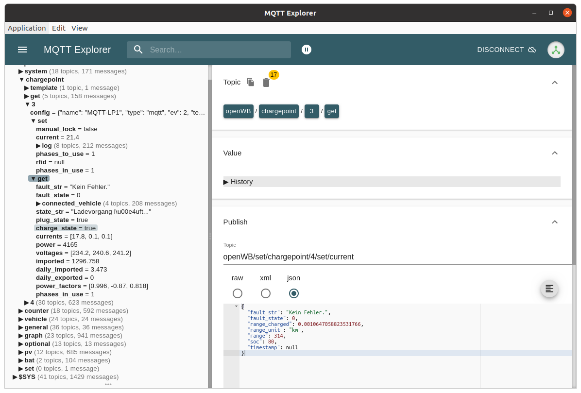581x393 pixels.
Task: Expand the History section
Action: (238, 182)
